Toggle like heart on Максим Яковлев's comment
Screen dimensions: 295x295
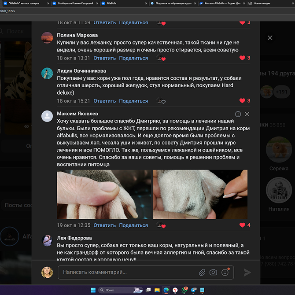[x=242, y=225]
